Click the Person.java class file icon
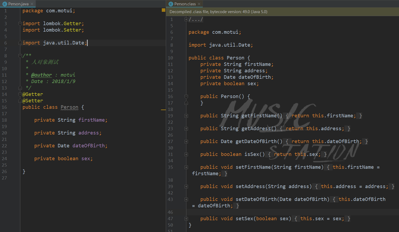This screenshot has height=232, width=399. tap(5, 4)
